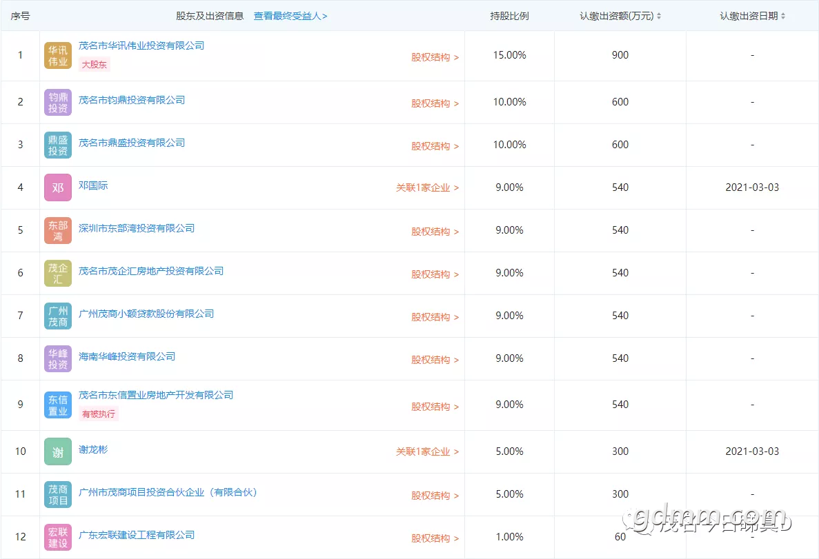Click the 有被执行 warning tag
The width and height of the screenshot is (819, 559).
coord(99,414)
